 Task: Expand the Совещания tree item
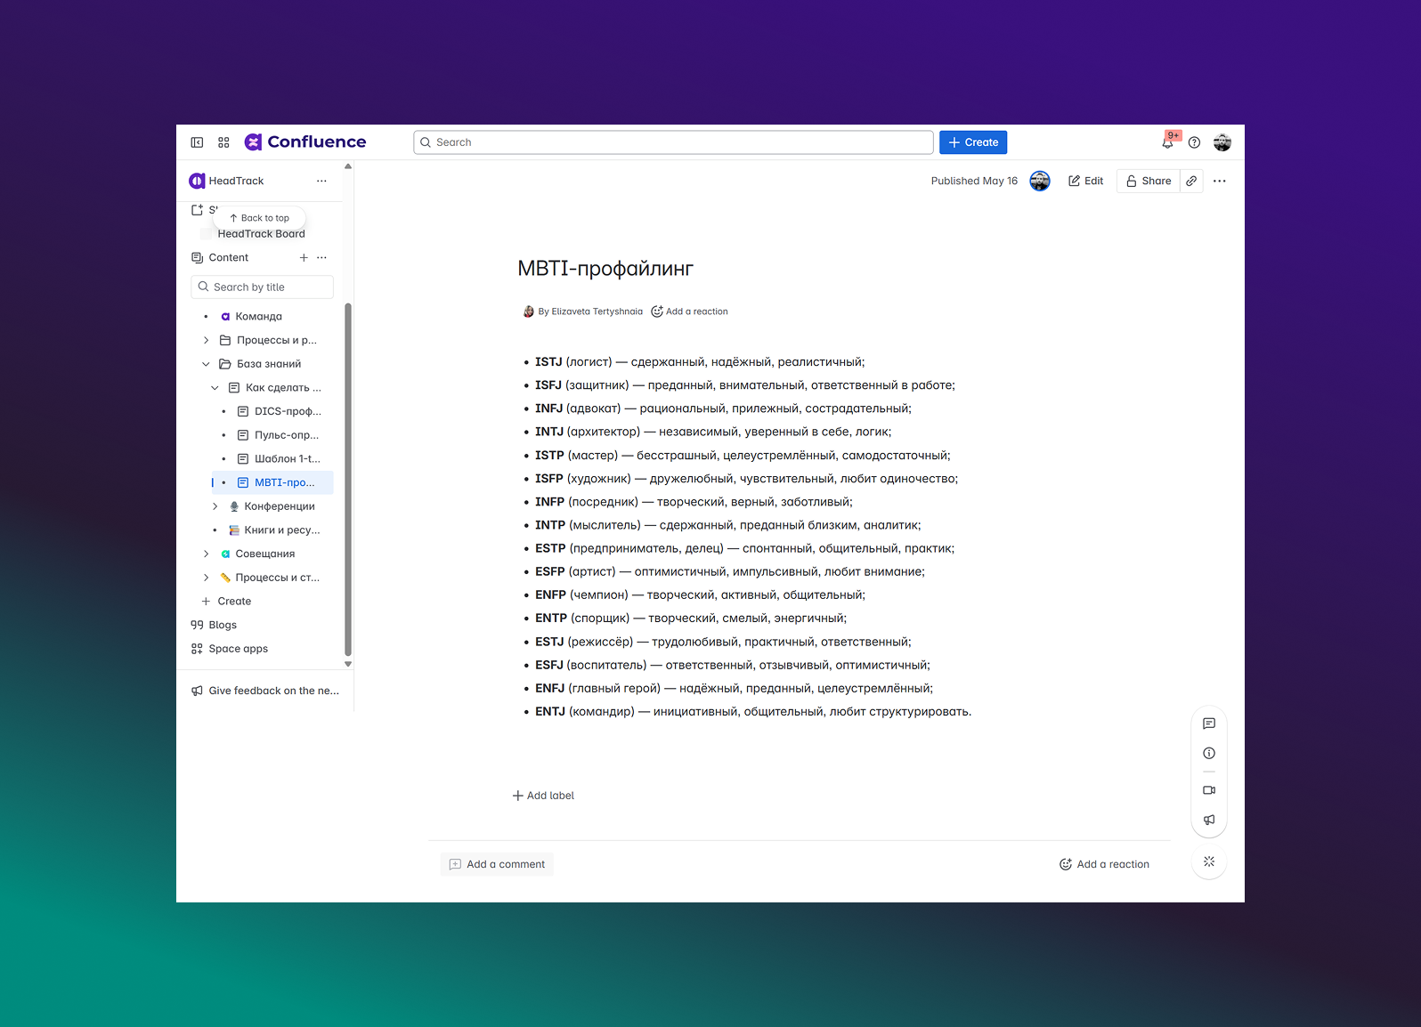[x=206, y=554]
